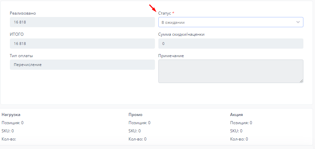Image resolution: width=315 pixels, height=149 pixels.
Task: Click the Статус label with red asterisk
Action: coord(166,13)
